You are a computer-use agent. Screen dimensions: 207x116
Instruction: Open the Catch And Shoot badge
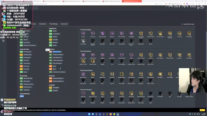141,55
